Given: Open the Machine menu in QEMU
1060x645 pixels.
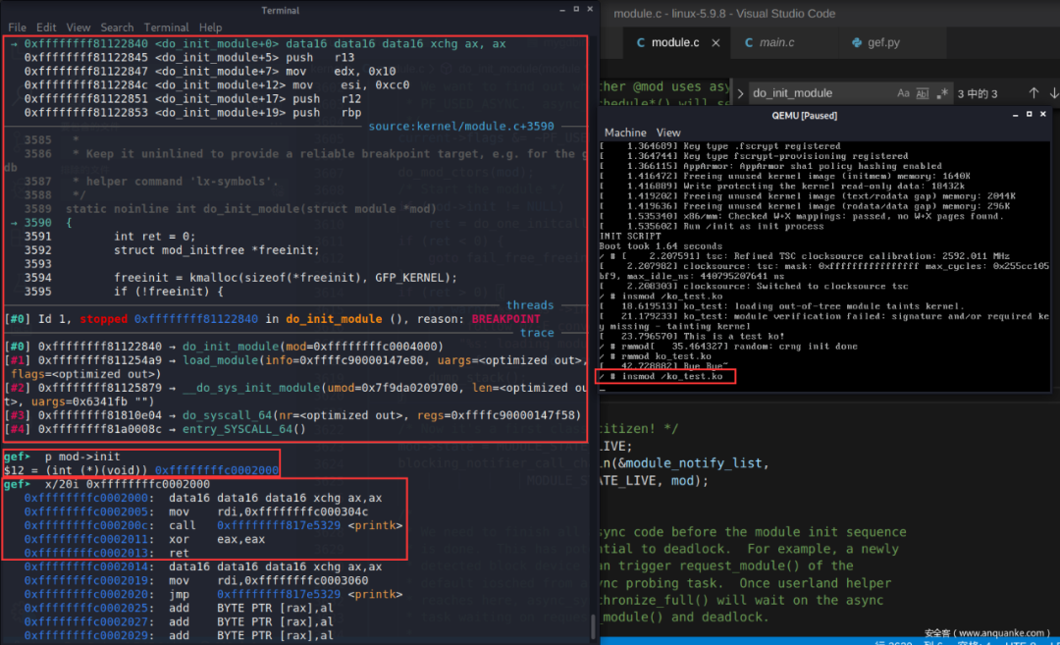Looking at the screenshot, I should pos(624,133).
